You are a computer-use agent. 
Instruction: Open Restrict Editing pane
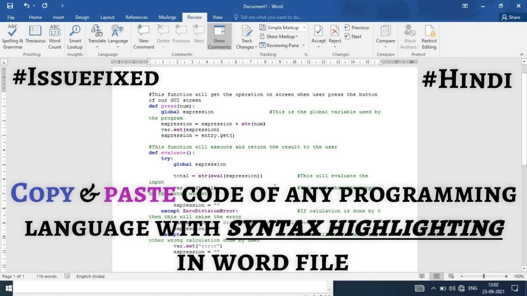(x=429, y=37)
